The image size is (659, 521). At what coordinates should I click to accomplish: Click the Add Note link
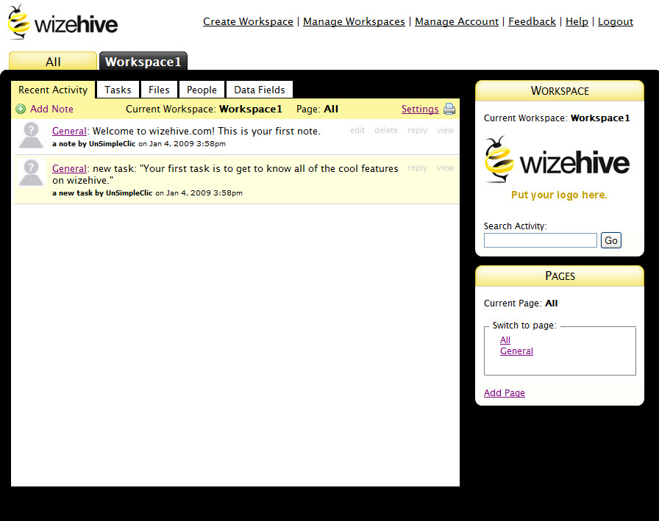click(51, 109)
